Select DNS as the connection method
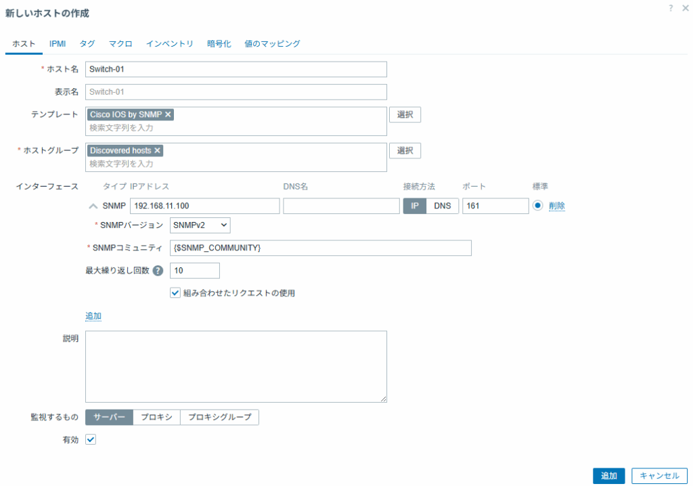The image size is (693, 486). pos(443,206)
